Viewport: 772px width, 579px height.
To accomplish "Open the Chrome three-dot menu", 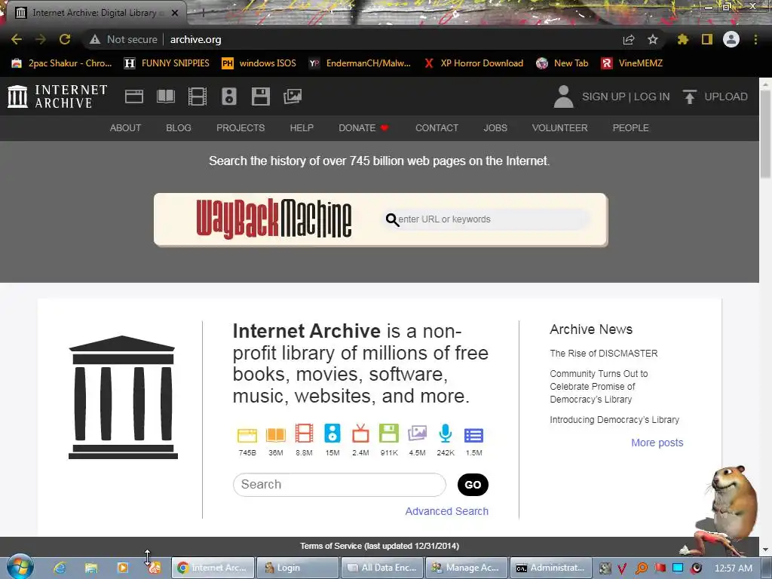I will tap(755, 39).
